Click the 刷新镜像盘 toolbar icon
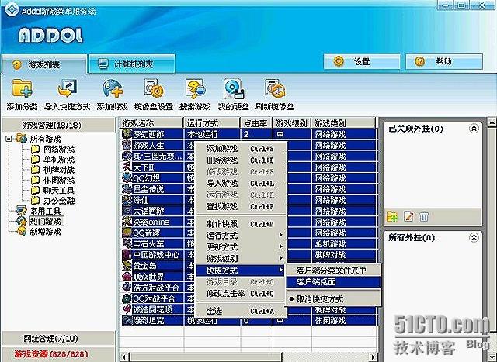The image size is (497, 362). (x=275, y=88)
